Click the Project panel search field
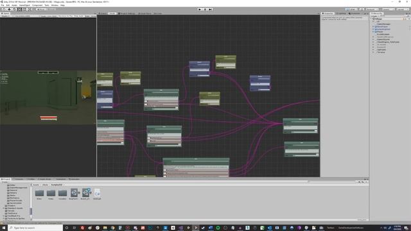 click(333, 182)
